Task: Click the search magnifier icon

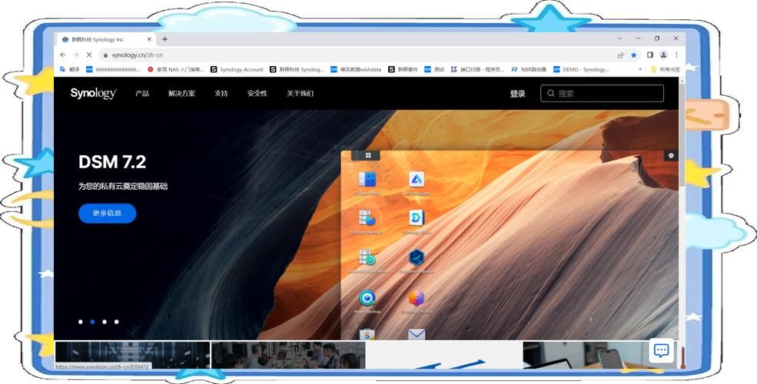Action: tap(551, 94)
